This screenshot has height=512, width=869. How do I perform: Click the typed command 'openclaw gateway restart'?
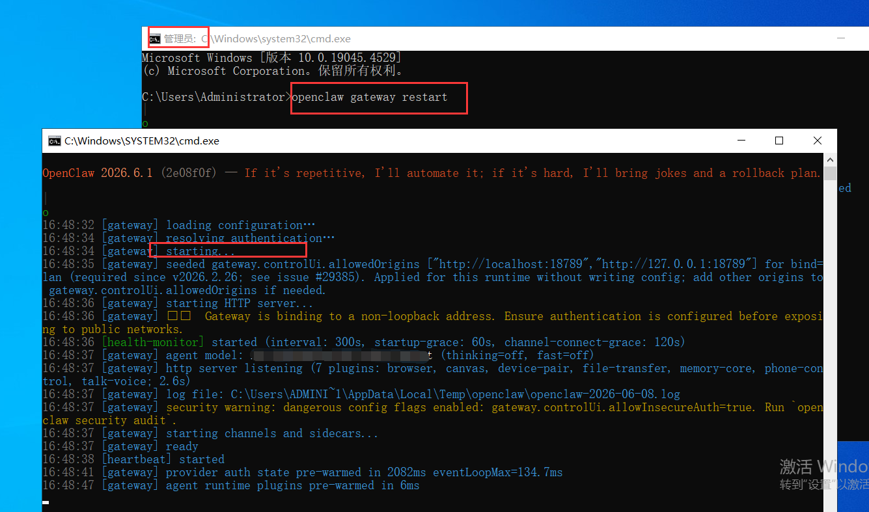click(x=370, y=98)
